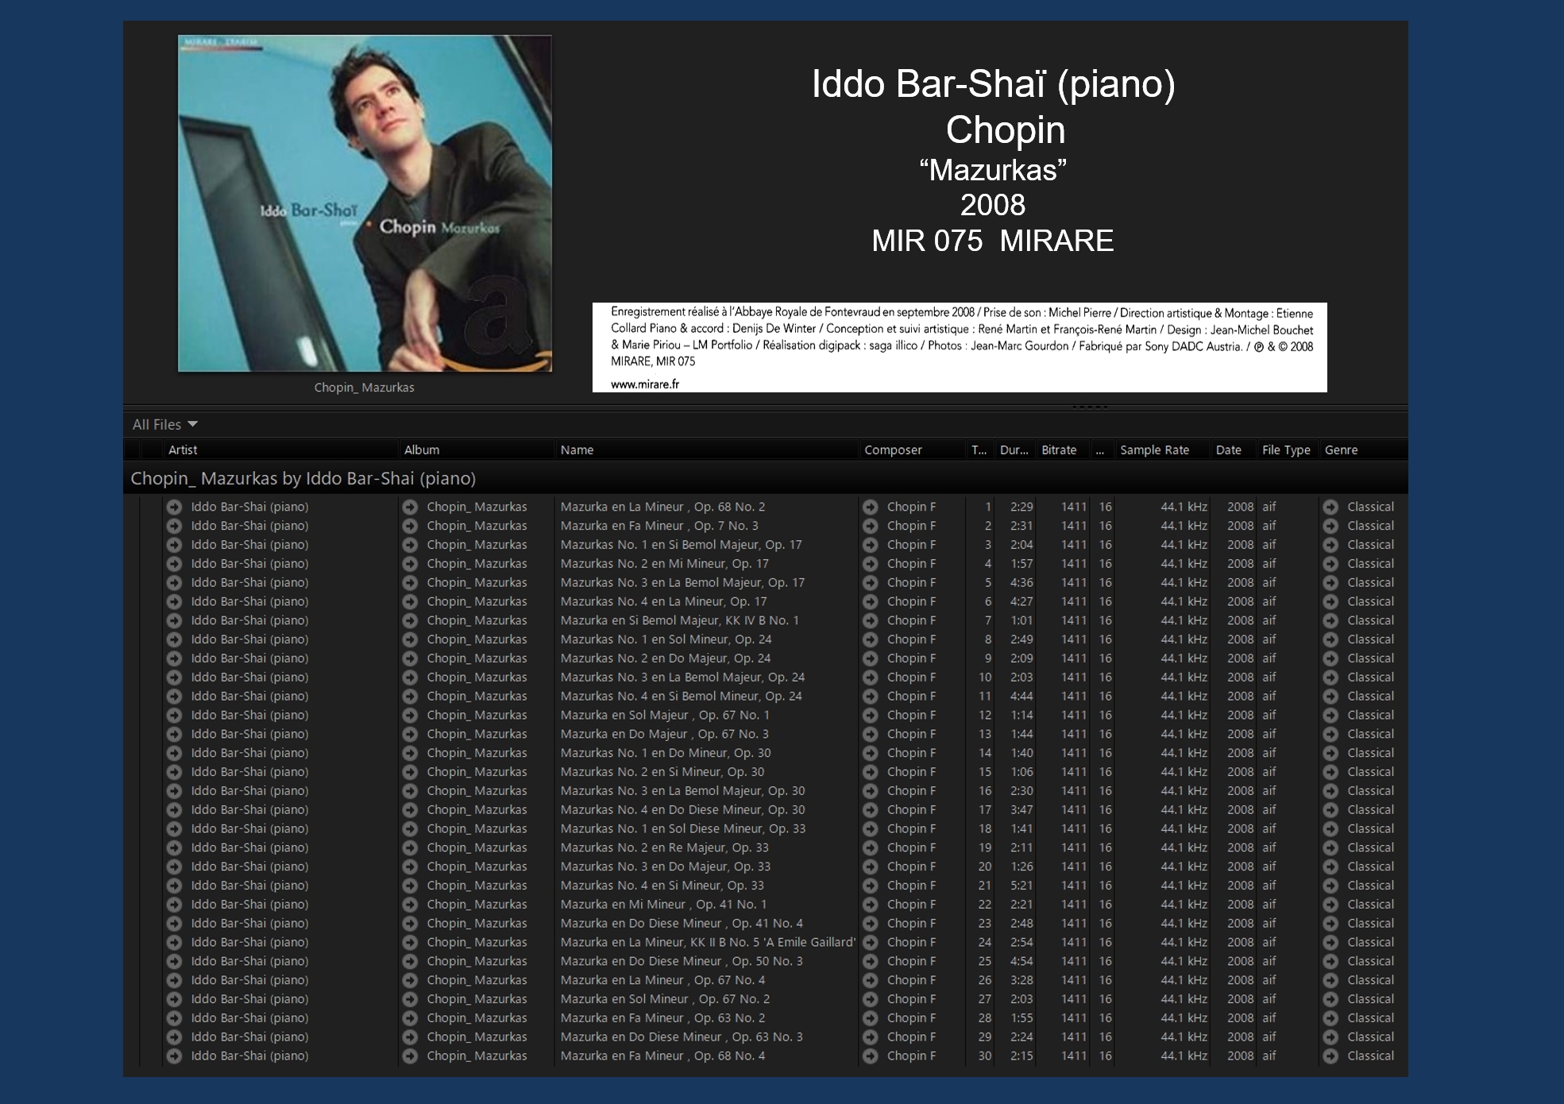Click album arrow icon on track 14 row
1564x1104 pixels.
tap(410, 753)
